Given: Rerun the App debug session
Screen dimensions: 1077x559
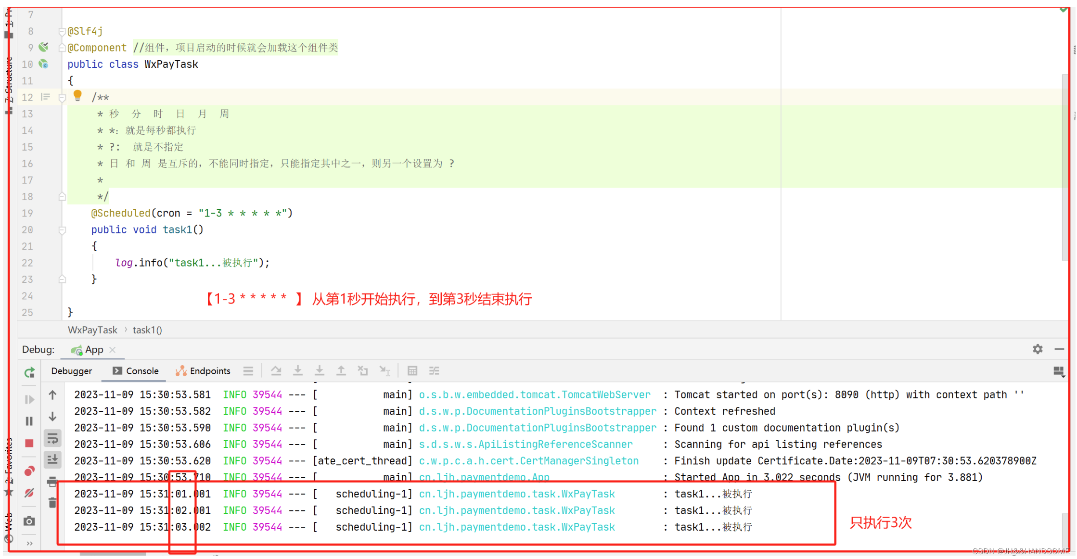Looking at the screenshot, I should 29,372.
